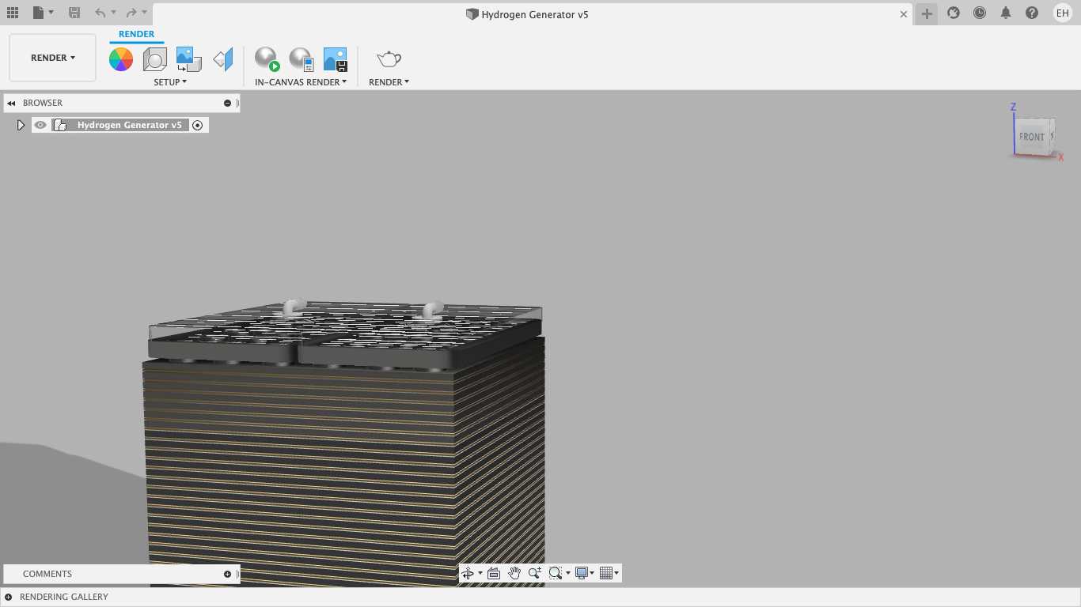The height and width of the screenshot is (607, 1081).
Task: Select the RENDER ribbon tab
Action: pyautogui.click(x=136, y=34)
